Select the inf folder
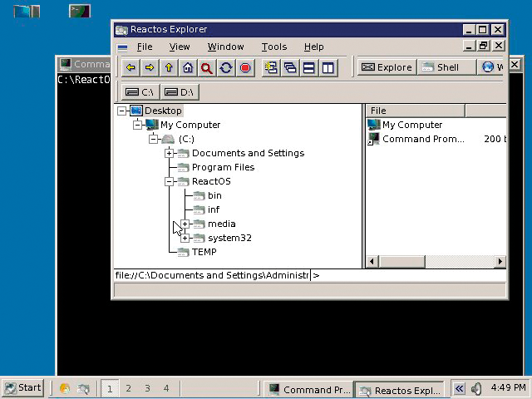The height and width of the screenshot is (399, 532). tap(214, 209)
